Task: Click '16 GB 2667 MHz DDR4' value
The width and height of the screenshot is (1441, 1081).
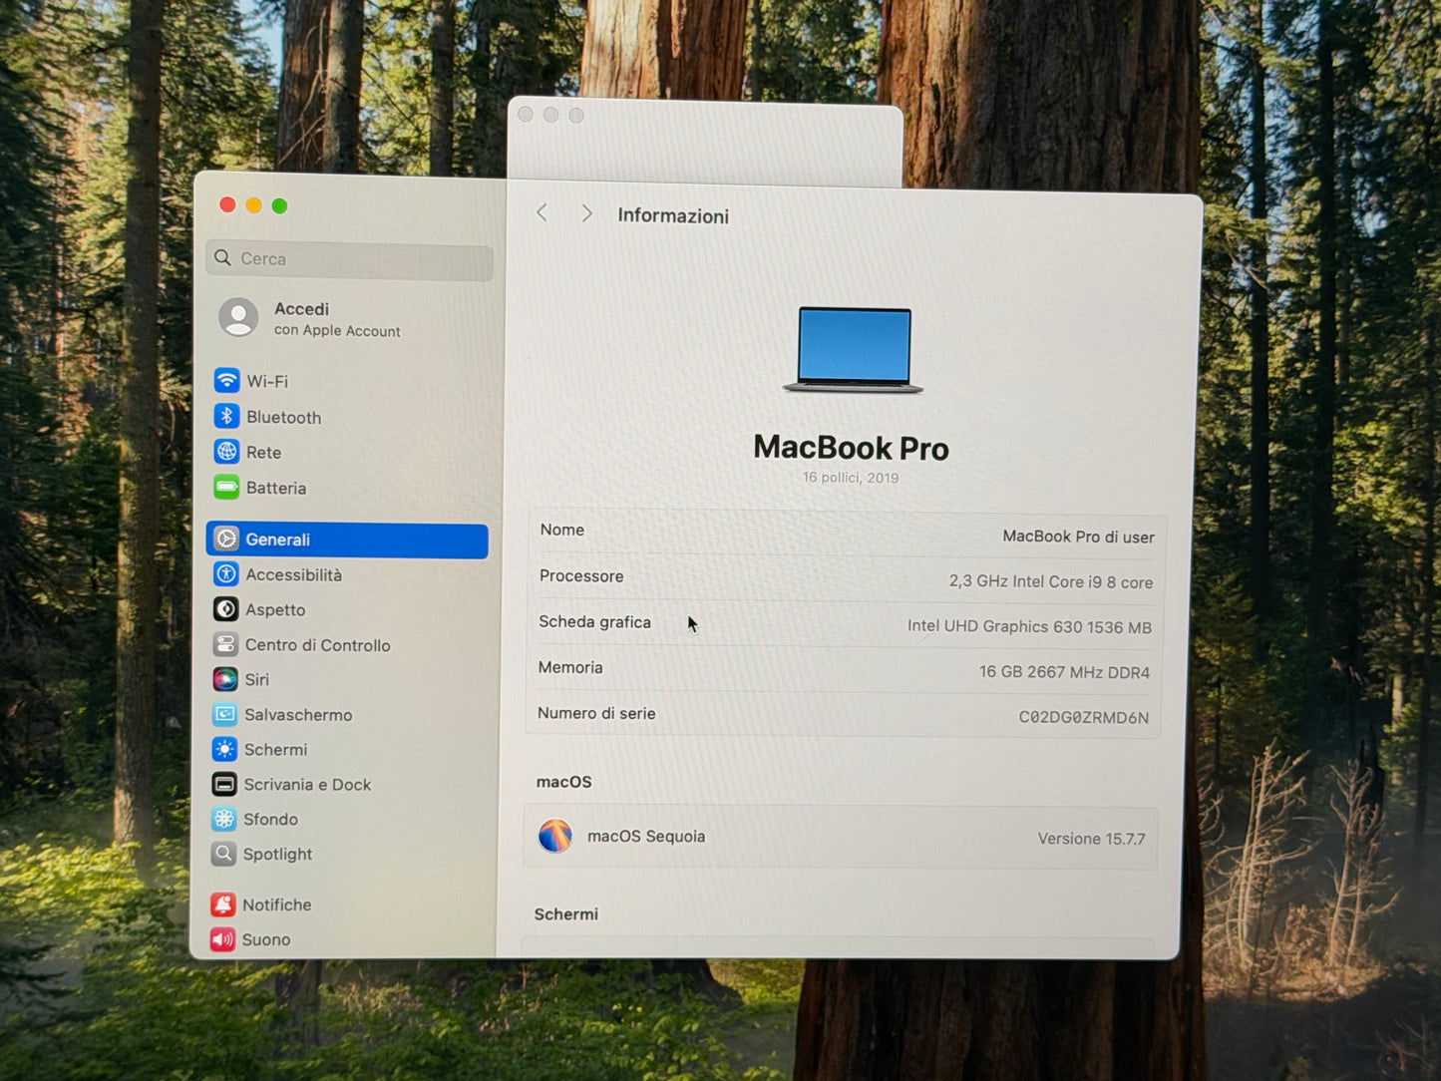Action: click(1064, 672)
